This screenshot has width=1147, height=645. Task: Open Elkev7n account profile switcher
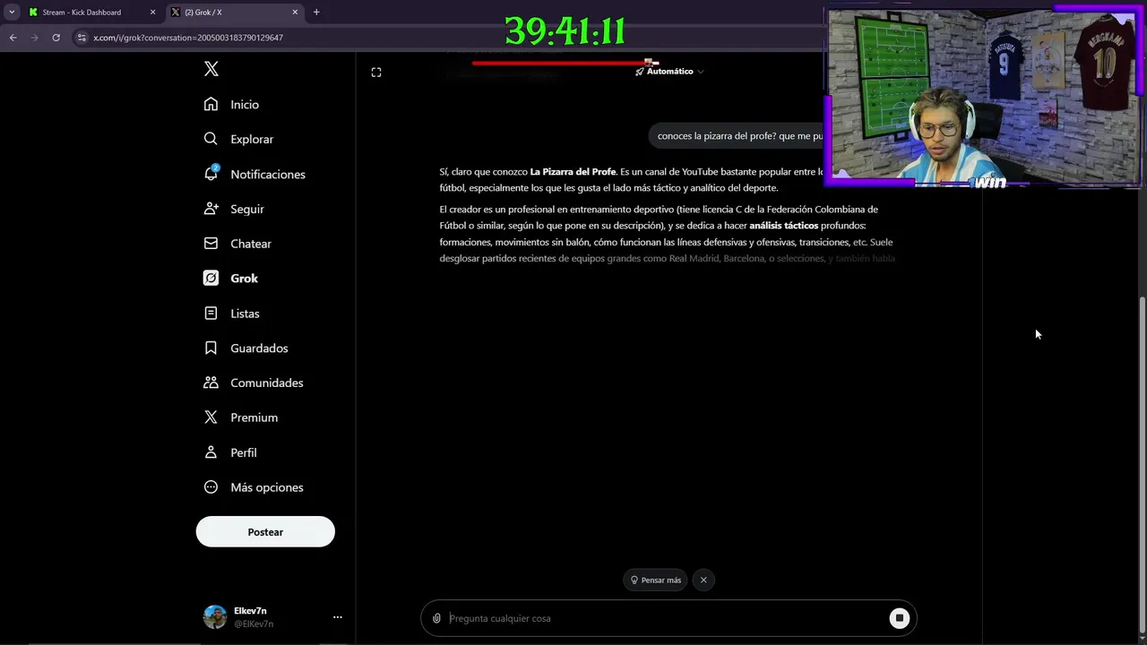pyautogui.click(x=273, y=617)
